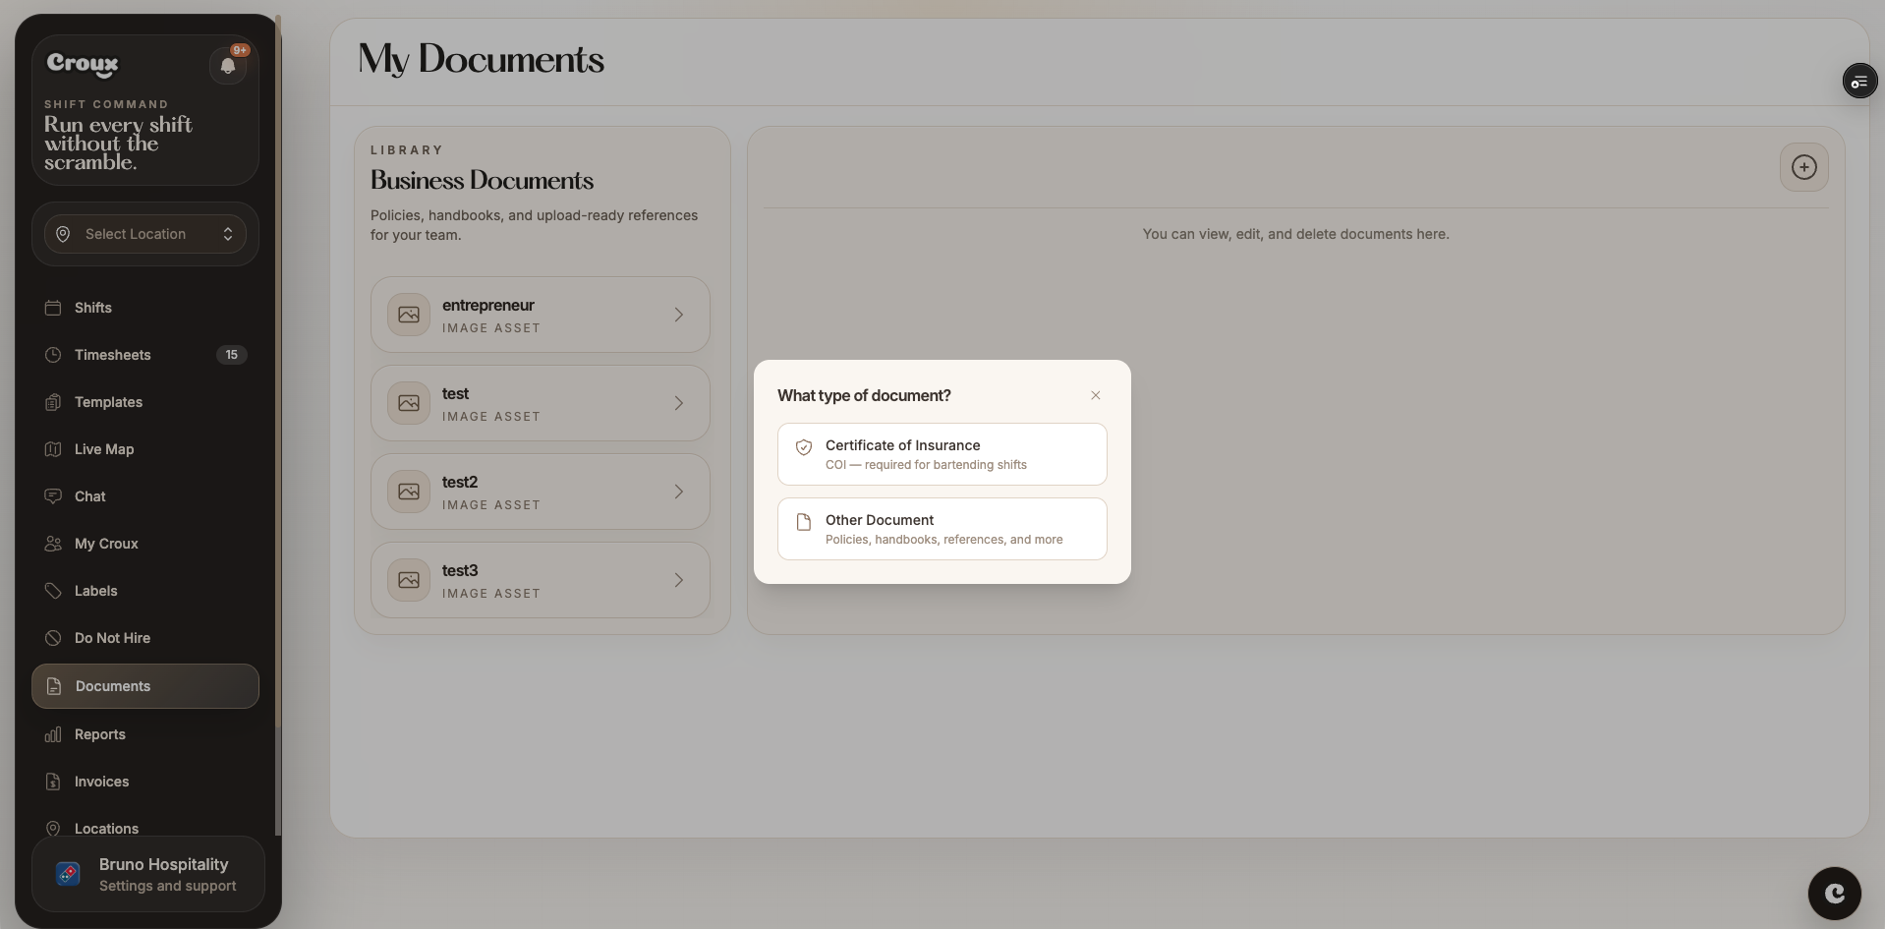This screenshot has height=929, width=1885.
Task: Click the Chat bubble icon
Action: [x=53, y=496]
